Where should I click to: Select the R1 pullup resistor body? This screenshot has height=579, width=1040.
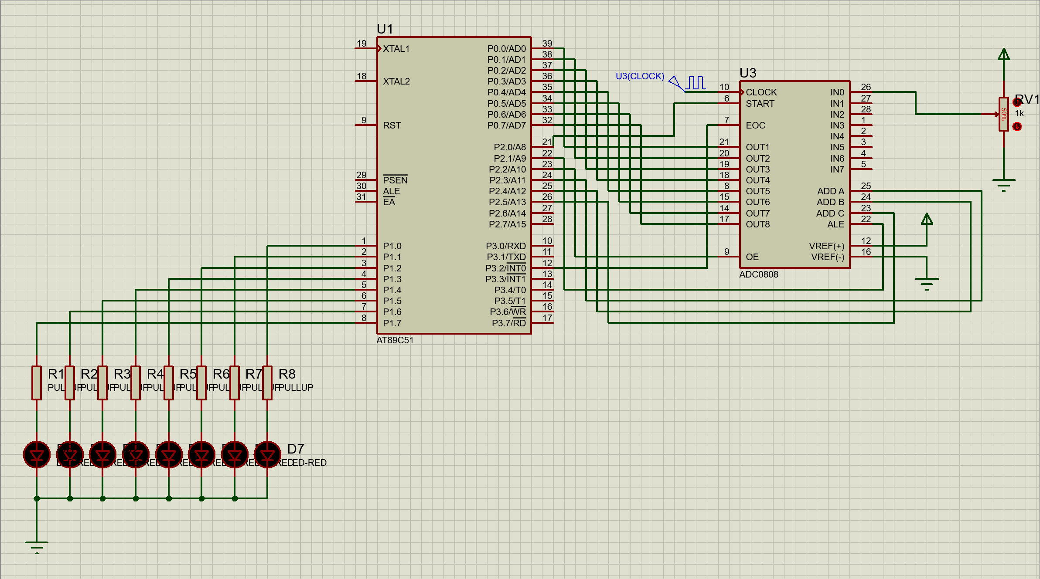coord(37,383)
